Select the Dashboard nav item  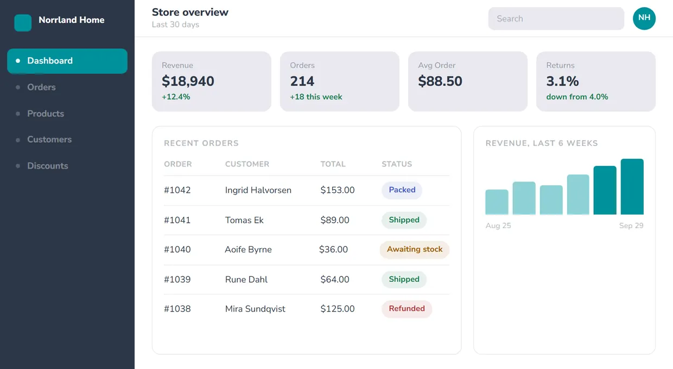tap(67, 61)
